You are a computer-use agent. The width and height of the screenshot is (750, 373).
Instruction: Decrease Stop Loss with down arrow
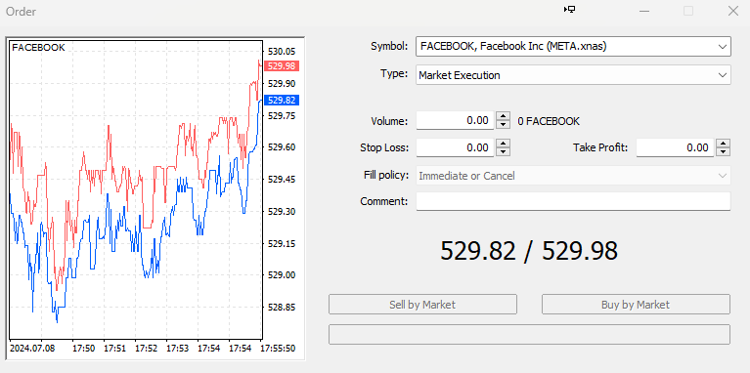click(503, 152)
